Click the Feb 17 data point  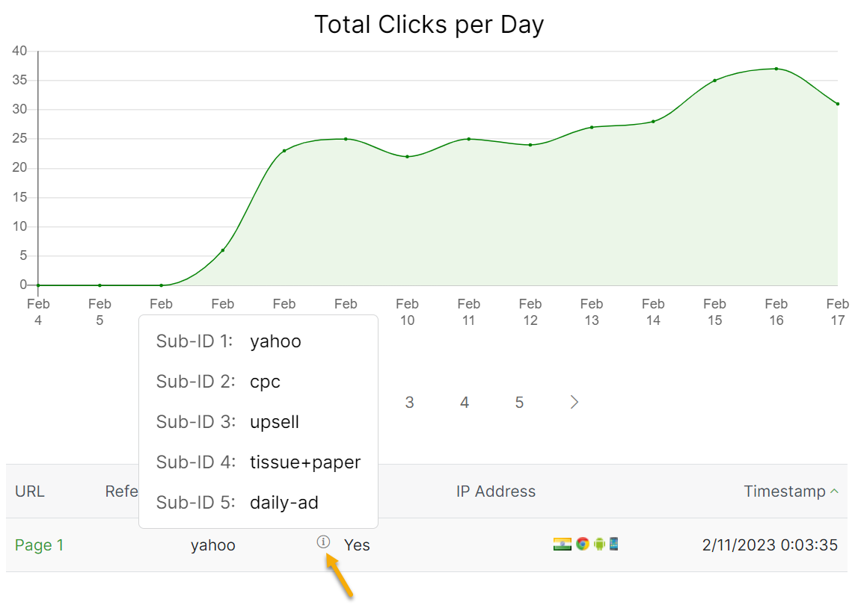[837, 104]
